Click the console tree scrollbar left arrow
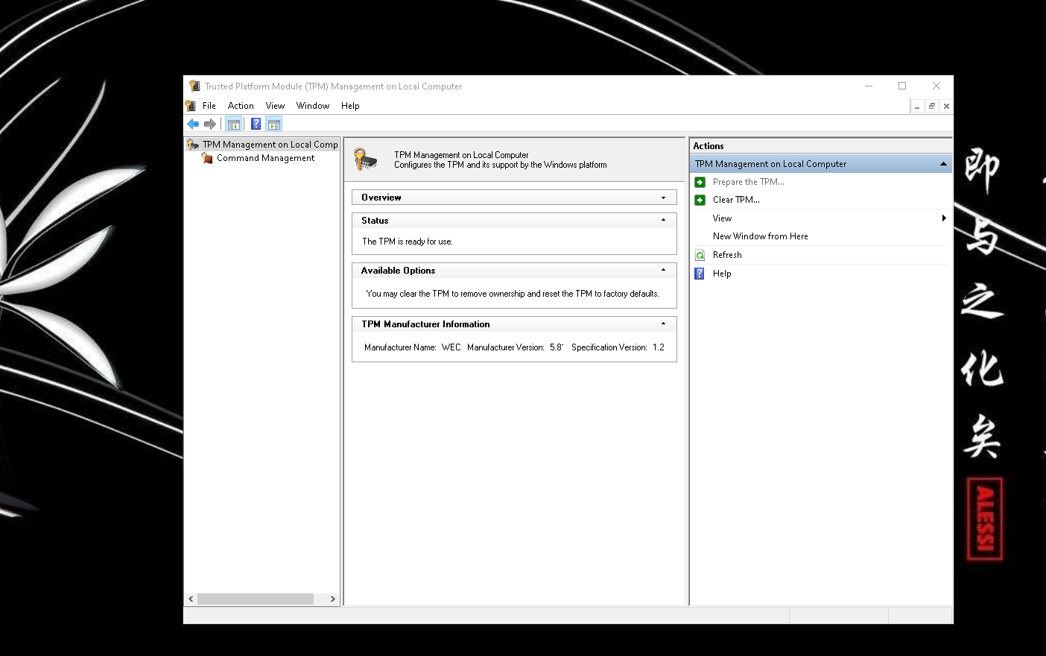 point(191,599)
